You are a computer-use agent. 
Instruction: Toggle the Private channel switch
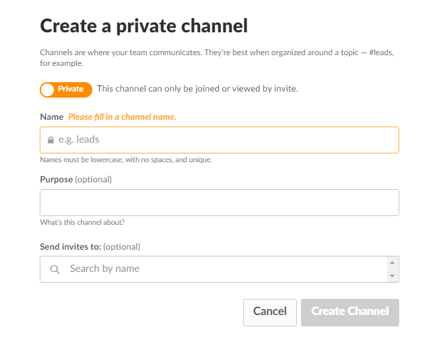pos(66,89)
